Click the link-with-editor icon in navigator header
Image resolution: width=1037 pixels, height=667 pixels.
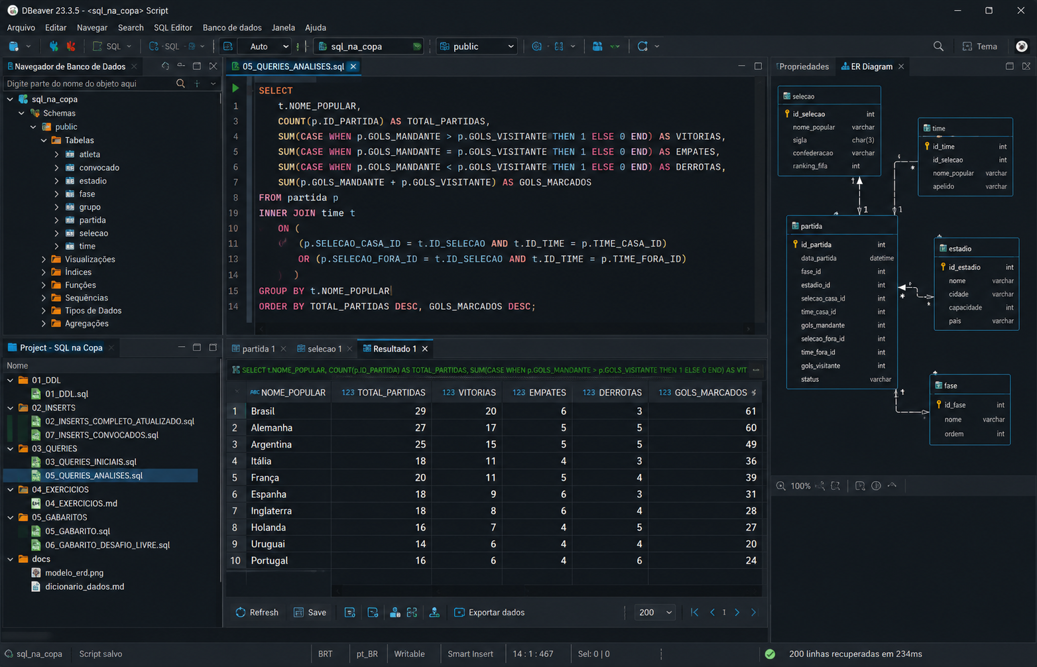165,66
